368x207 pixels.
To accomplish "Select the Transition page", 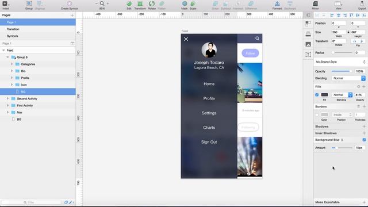I will (x=38, y=29).
